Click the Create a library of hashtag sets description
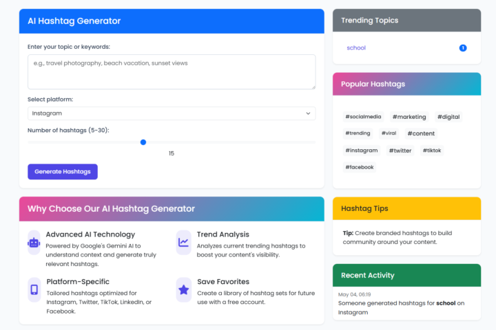 pyautogui.click(x=256, y=298)
